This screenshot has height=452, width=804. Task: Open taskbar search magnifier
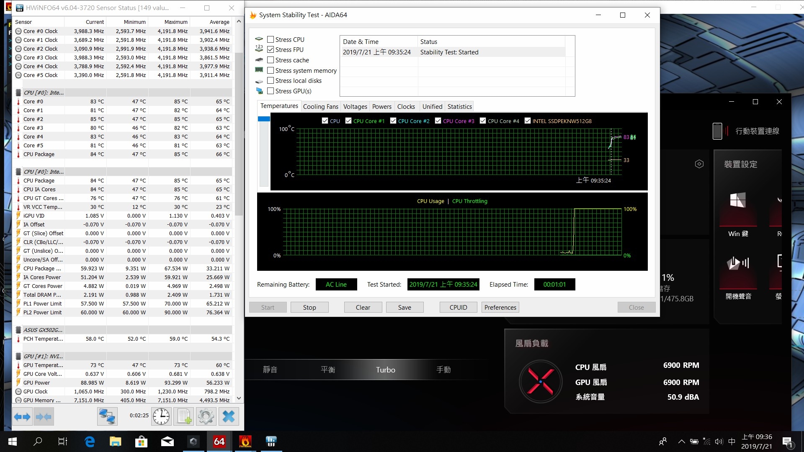tap(38, 442)
